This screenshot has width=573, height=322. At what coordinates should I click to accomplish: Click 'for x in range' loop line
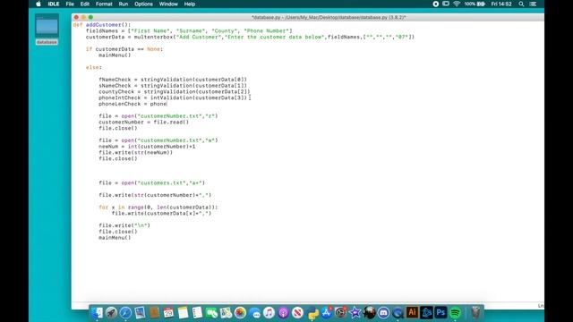tap(158, 208)
